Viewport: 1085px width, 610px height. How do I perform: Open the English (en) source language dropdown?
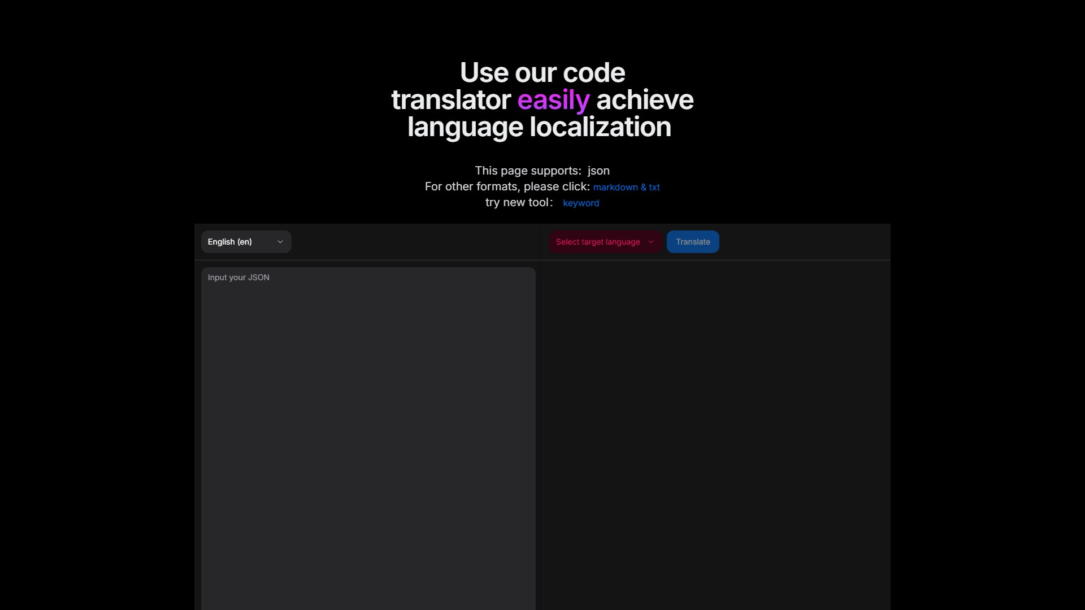(x=246, y=242)
